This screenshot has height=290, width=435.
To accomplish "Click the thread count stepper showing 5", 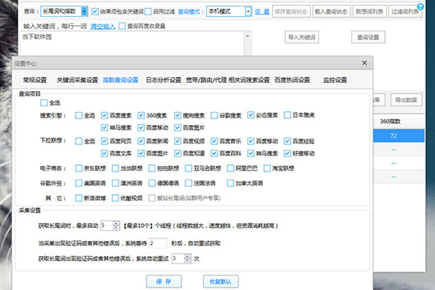I will coord(110,226).
